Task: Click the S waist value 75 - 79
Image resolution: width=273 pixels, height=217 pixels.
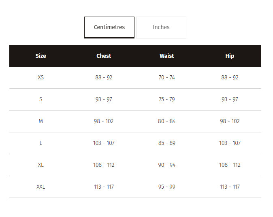Action: point(167,99)
